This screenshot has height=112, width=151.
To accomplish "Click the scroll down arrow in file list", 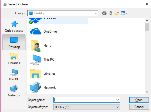I will (147, 92).
